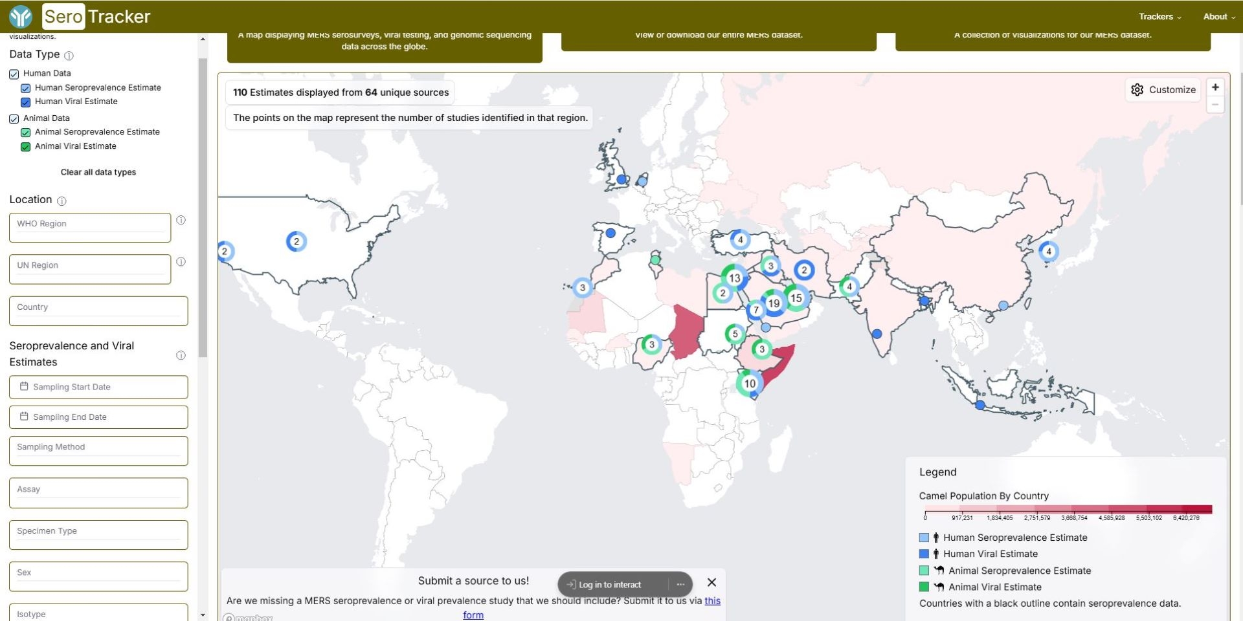The image size is (1243, 621).
Task: Click the sidebar scrollbar down arrow
Action: [203, 615]
